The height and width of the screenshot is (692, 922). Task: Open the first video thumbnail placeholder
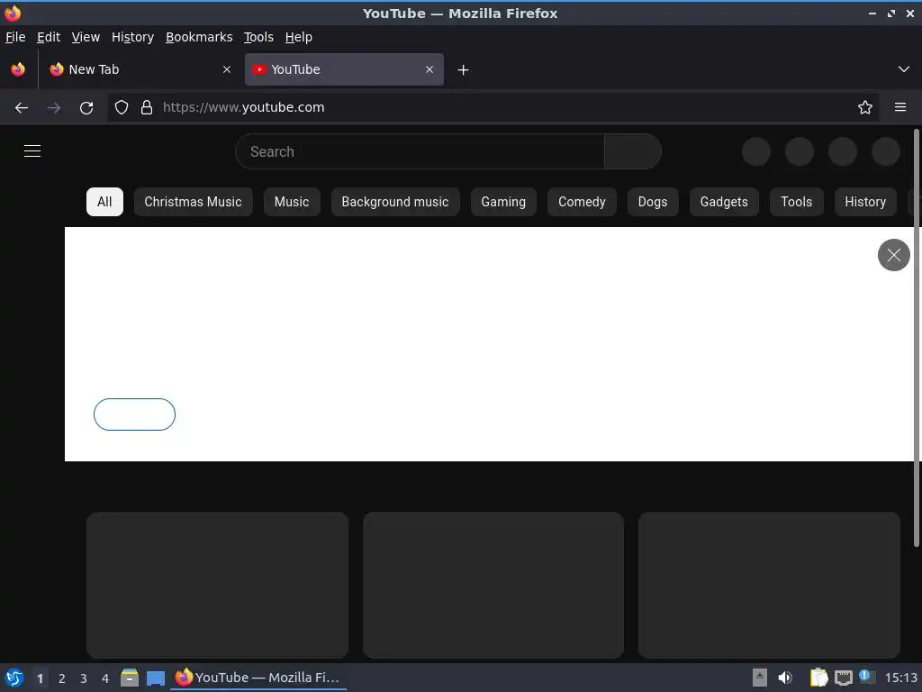point(218,585)
